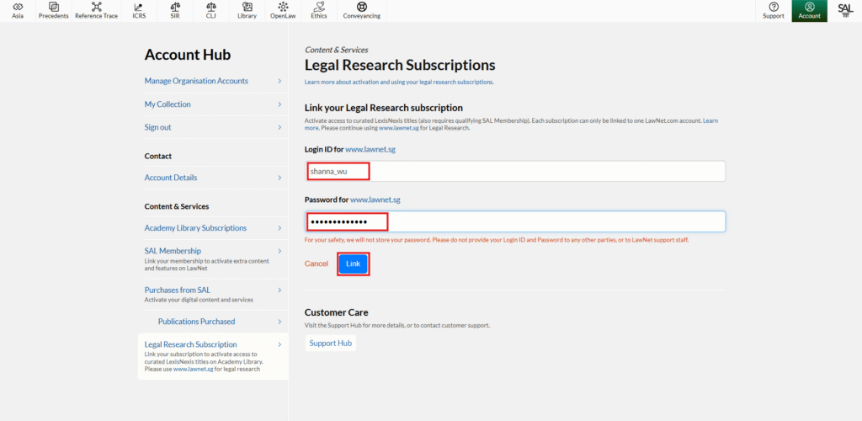Open the Ethics icon
This screenshot has width=862, height=421.
tap(318, 7)
